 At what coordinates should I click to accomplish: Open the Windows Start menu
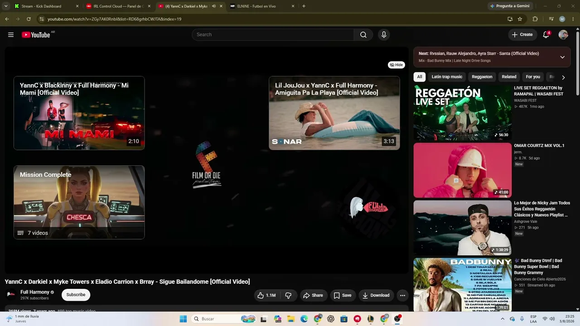[183, 319]
